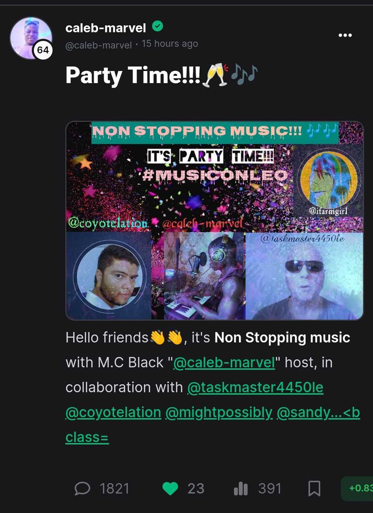Image resolution: width=373 pixels, height=513 pixels.
Task: Open the @taskmaster4450le mention link
Action: point(255,387)
